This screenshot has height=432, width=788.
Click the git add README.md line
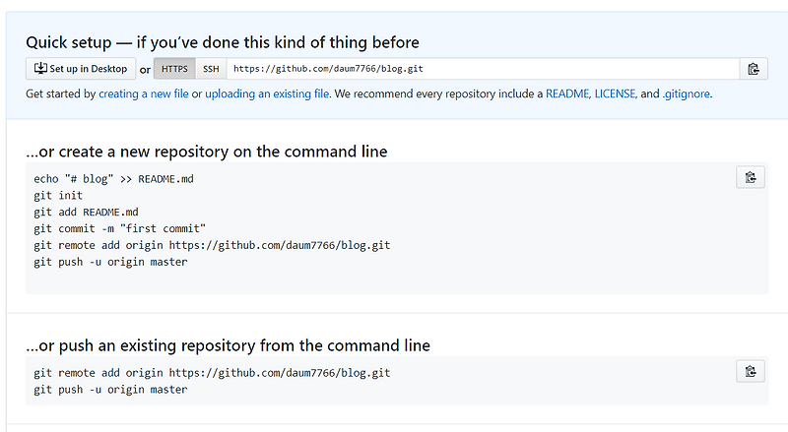[x=86, y=212]
